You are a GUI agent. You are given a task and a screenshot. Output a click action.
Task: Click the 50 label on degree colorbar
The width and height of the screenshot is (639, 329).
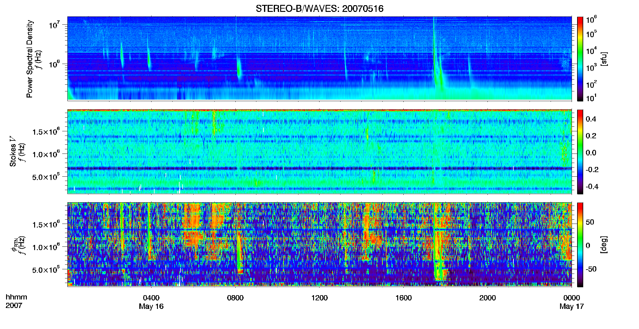590,222
